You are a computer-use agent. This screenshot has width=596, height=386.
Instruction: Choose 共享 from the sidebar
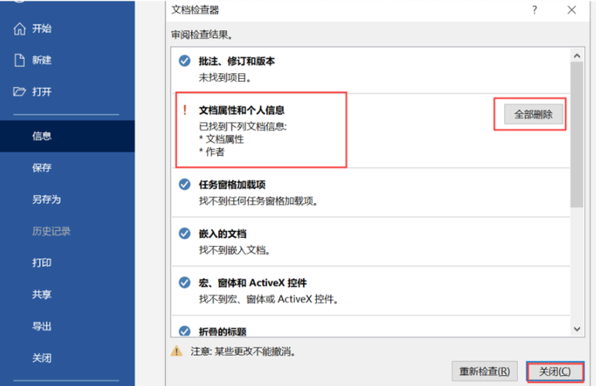[42, 295]
